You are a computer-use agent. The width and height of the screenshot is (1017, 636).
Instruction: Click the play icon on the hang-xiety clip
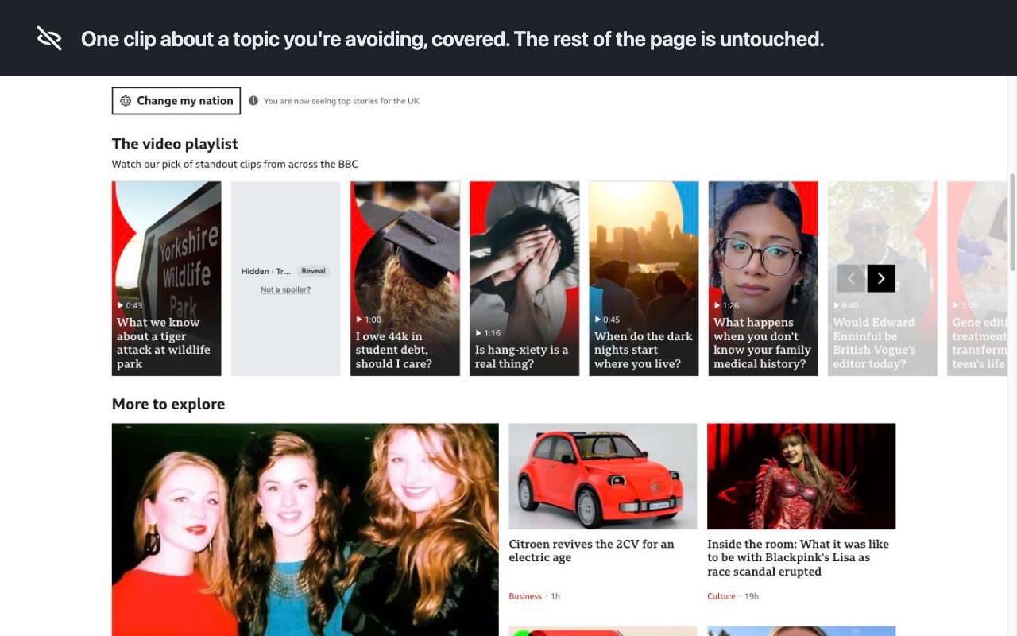(478, 333)
